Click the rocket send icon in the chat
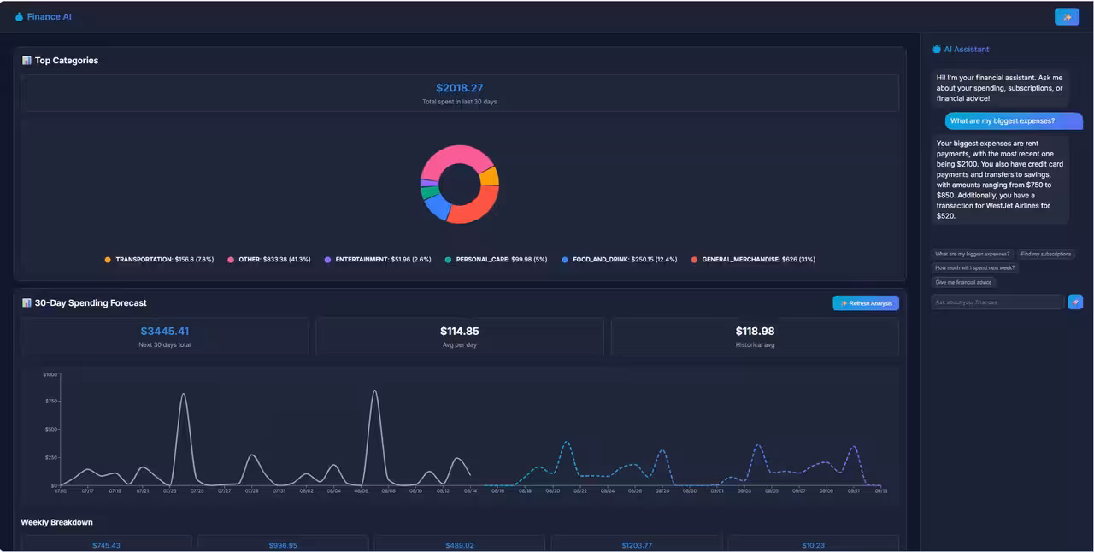The image size is (1094, 552). pos(1075,302)
